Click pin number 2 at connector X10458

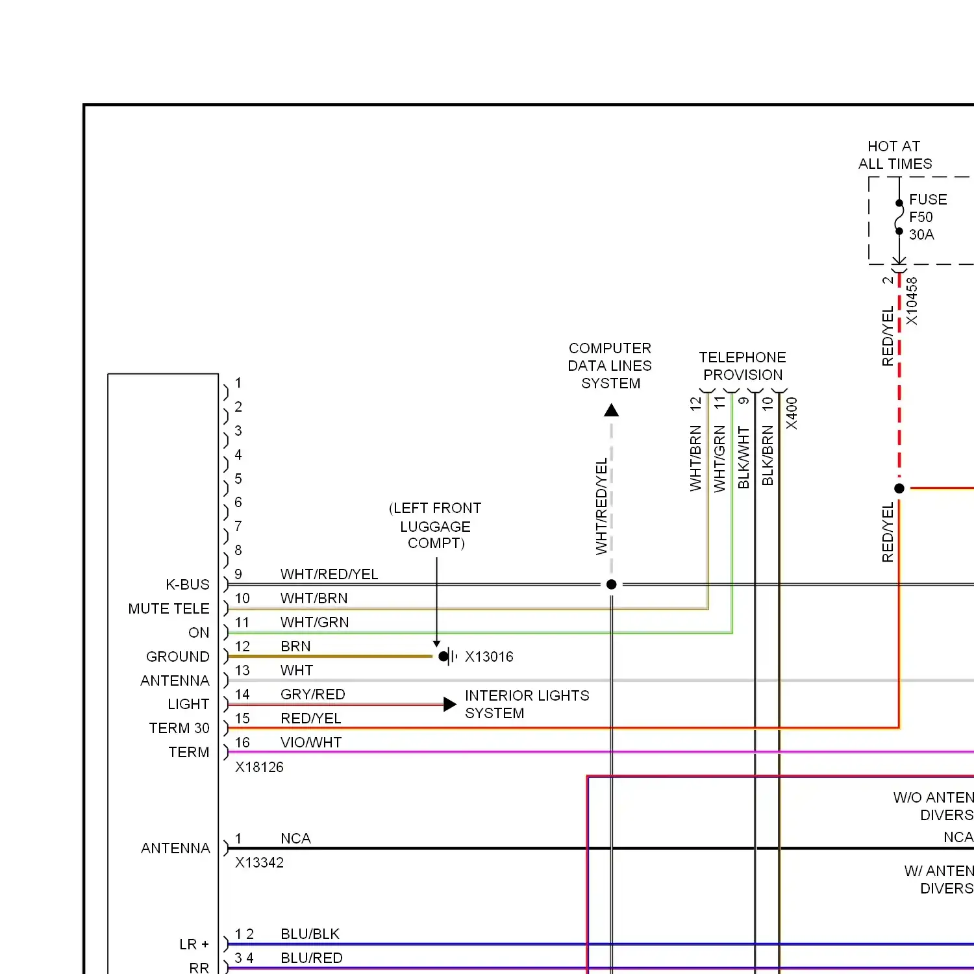coord(887,280)
